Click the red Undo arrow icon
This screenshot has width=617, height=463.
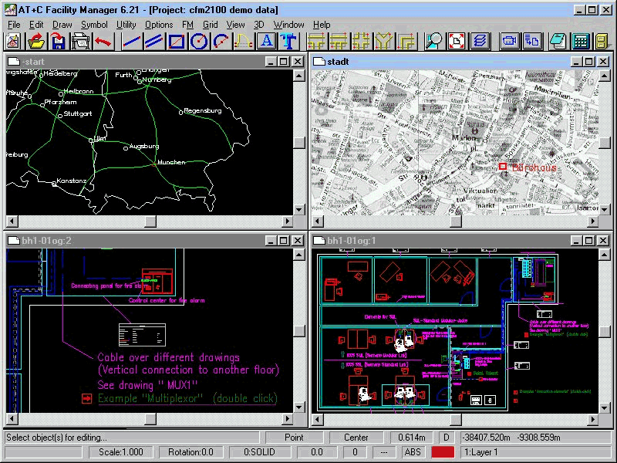point(103,41)
